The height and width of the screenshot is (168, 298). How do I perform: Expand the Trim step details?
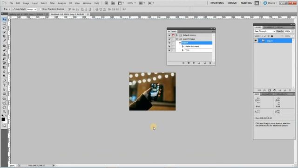183,50
